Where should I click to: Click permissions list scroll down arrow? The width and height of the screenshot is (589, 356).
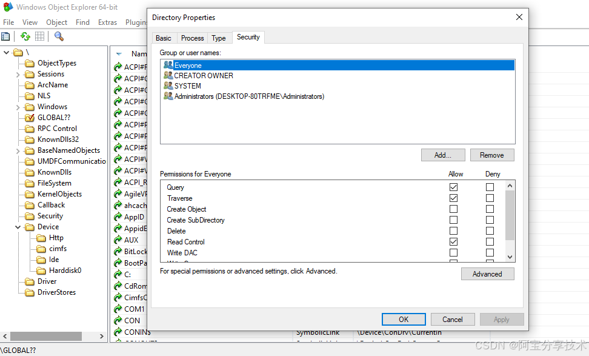coord(510,257)
